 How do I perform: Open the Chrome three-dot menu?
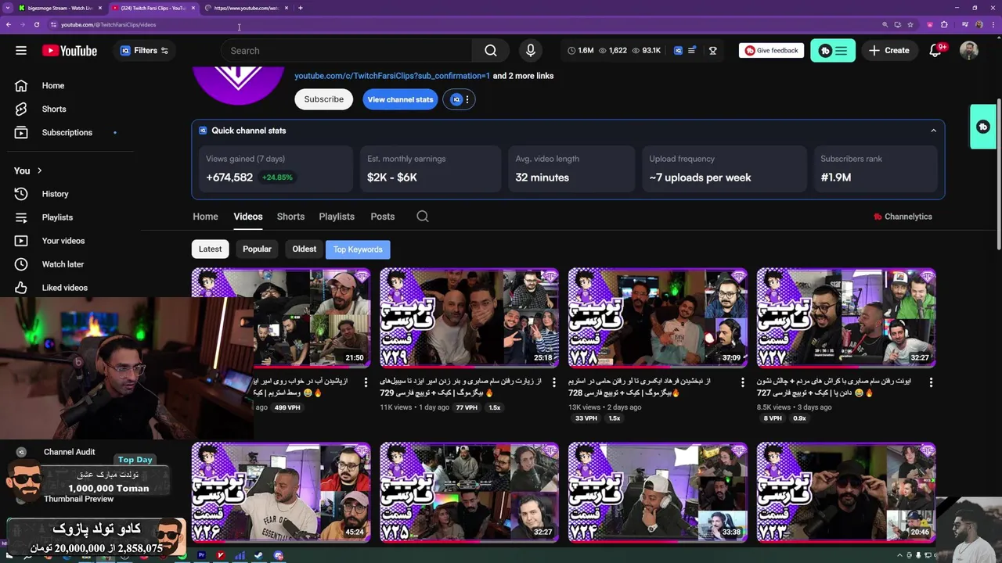(x=993, y=25)
